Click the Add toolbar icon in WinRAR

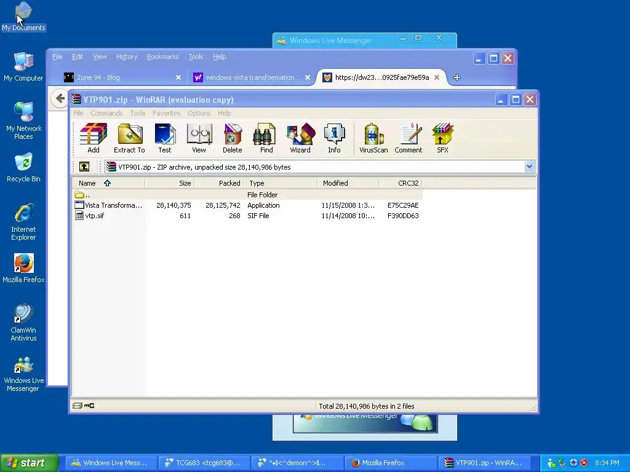click(x=94, y=138)
